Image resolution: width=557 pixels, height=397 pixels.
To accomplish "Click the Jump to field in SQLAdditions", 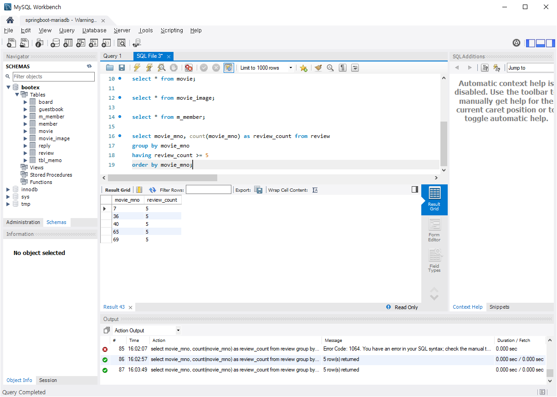I will click(531, 68).
